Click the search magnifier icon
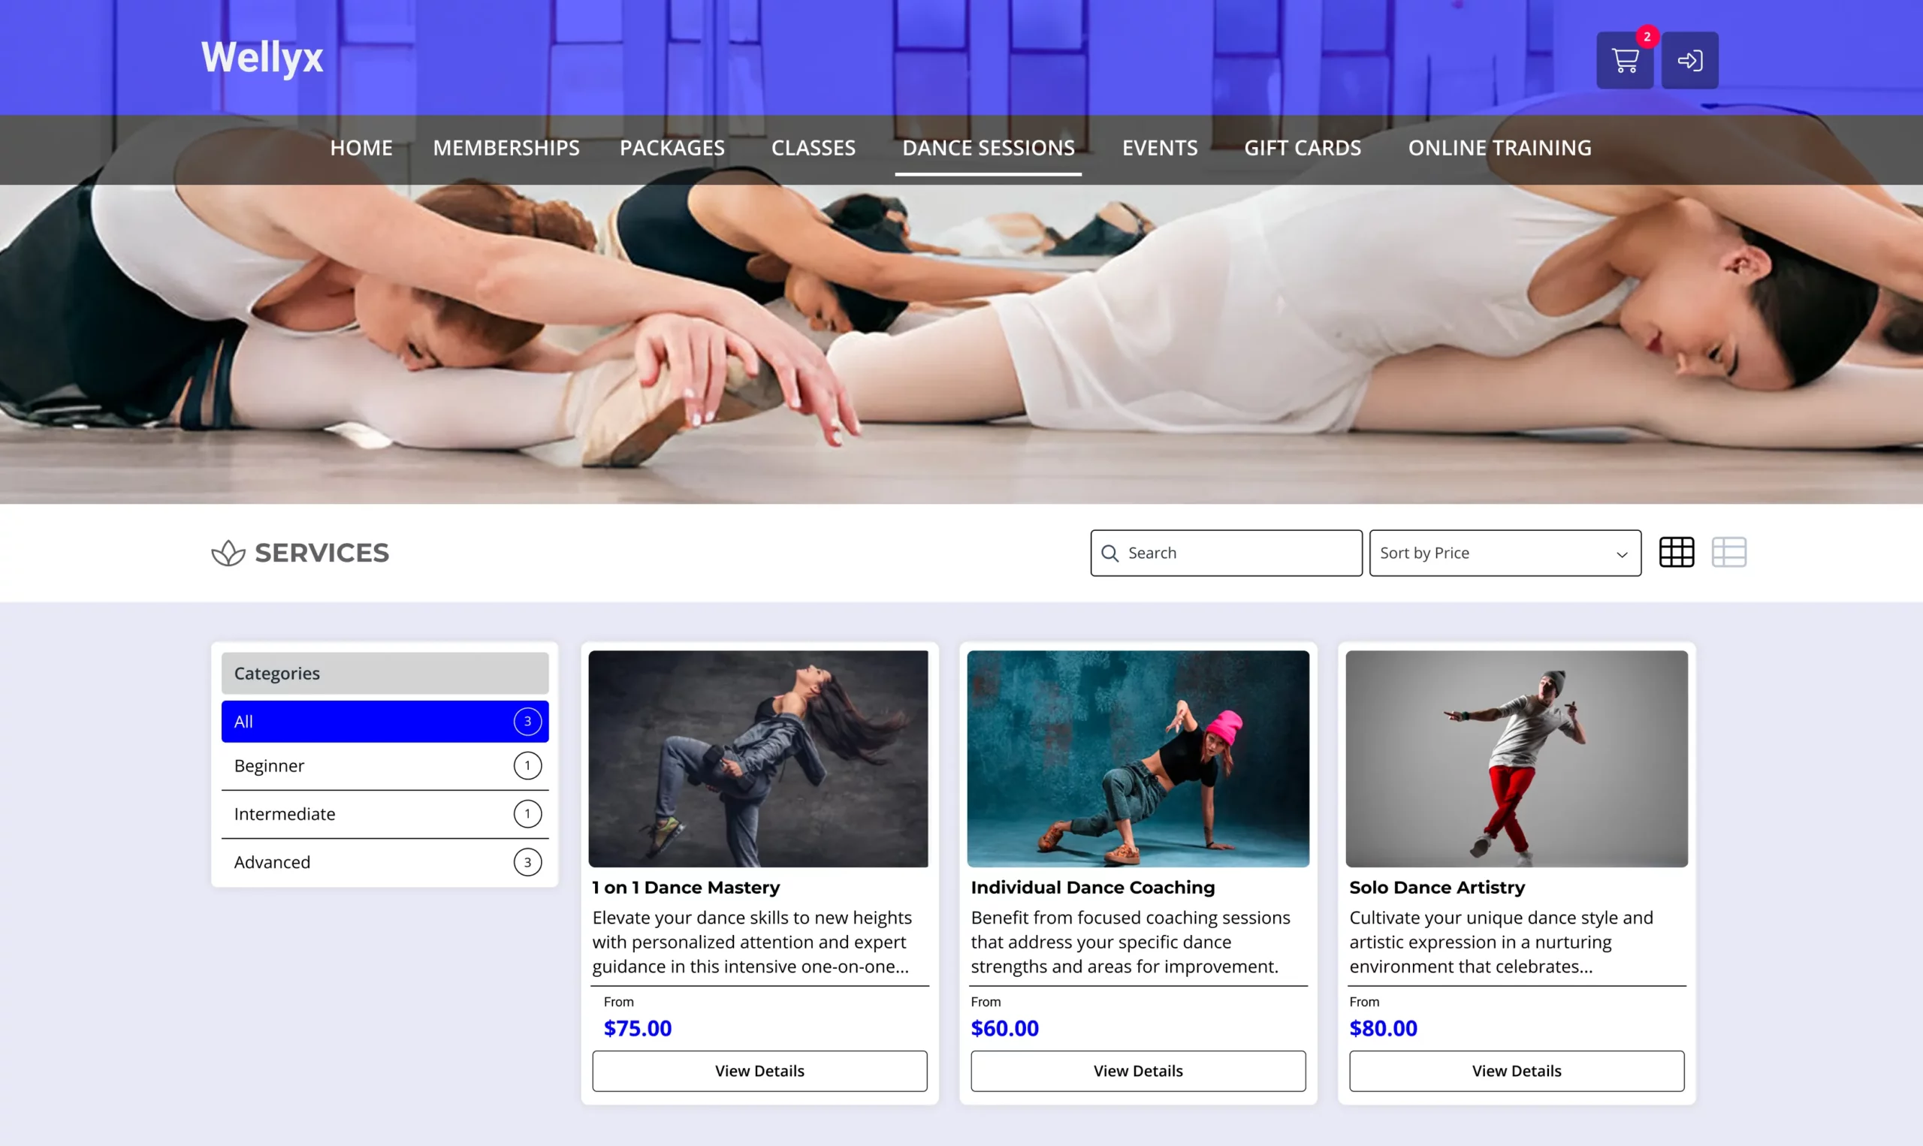Image resolution: width=1923 pixels, height=1146 pixels. click(x=1109, y=553)
